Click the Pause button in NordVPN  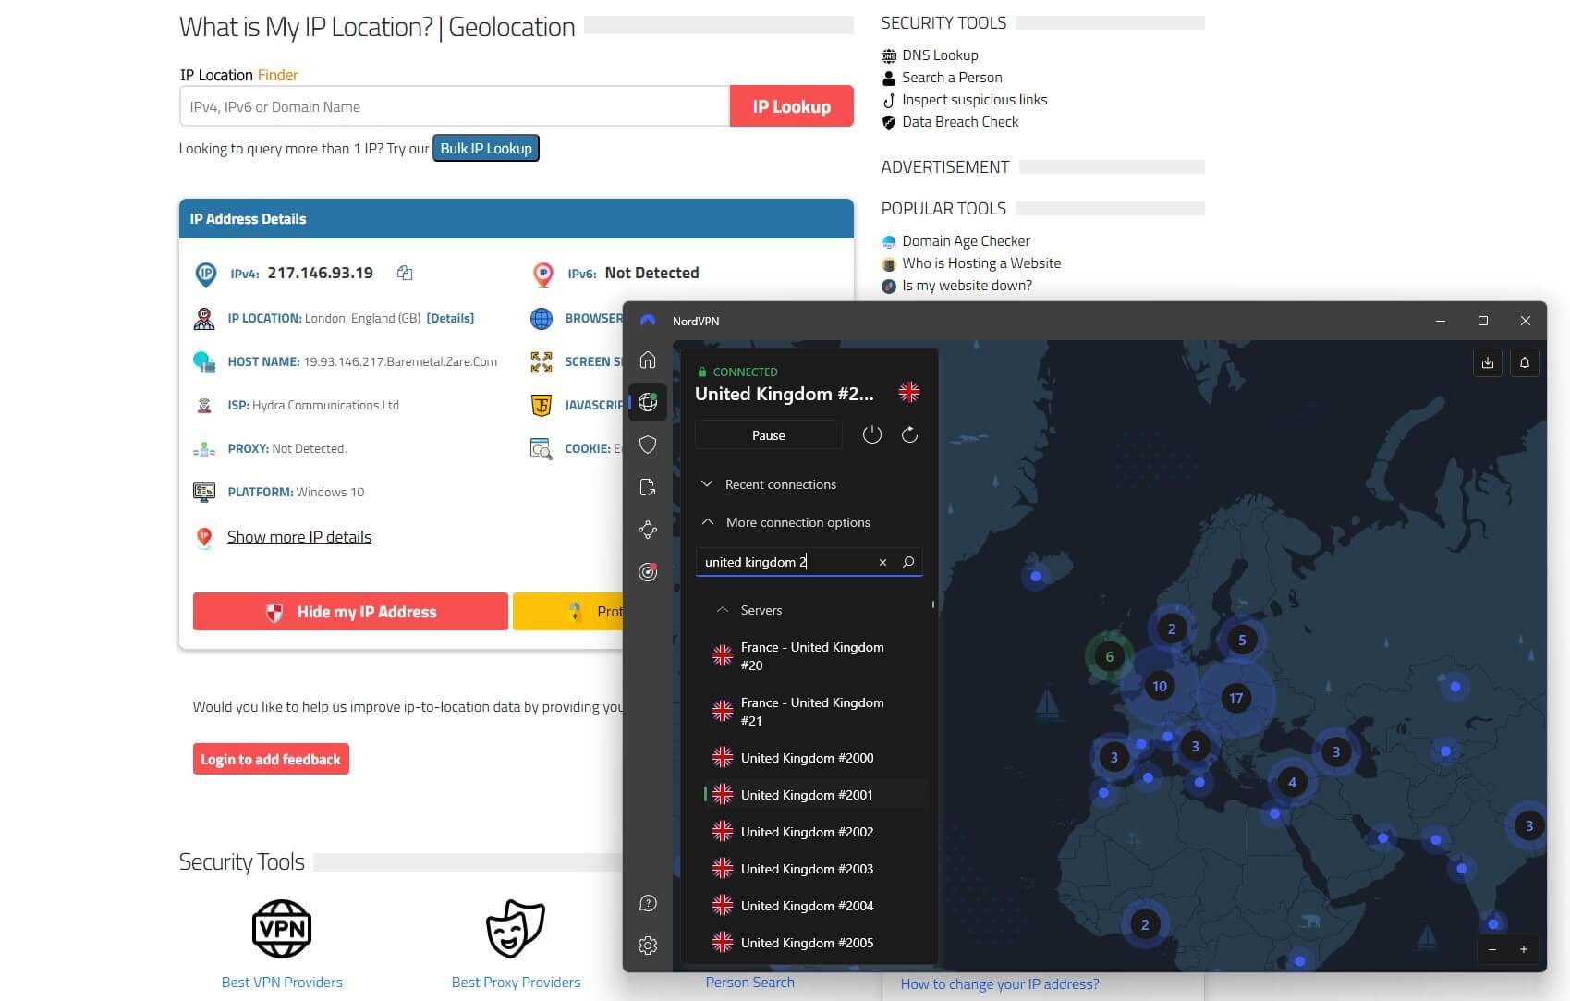point(769,434)
